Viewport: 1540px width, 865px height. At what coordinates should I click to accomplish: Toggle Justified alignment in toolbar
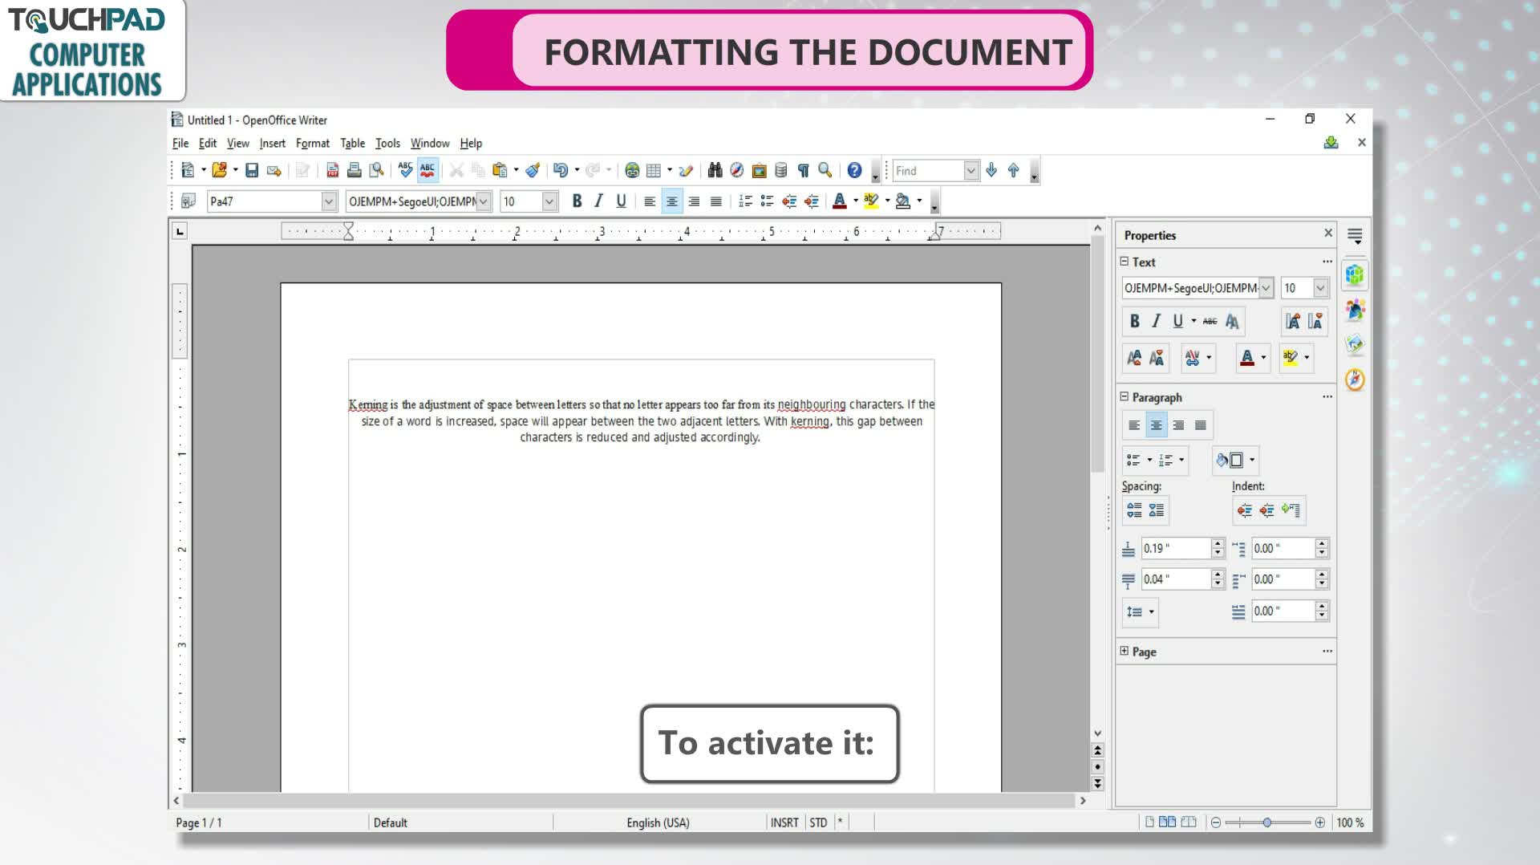click(716, 201)
